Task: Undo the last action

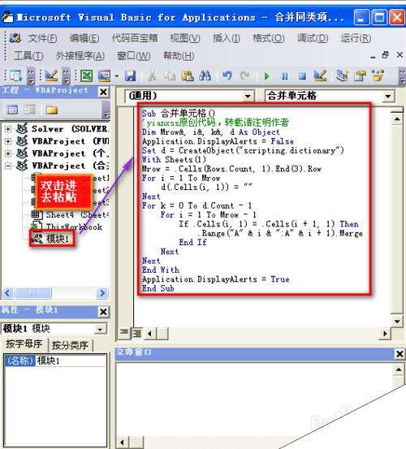Action: click(227, 76)
